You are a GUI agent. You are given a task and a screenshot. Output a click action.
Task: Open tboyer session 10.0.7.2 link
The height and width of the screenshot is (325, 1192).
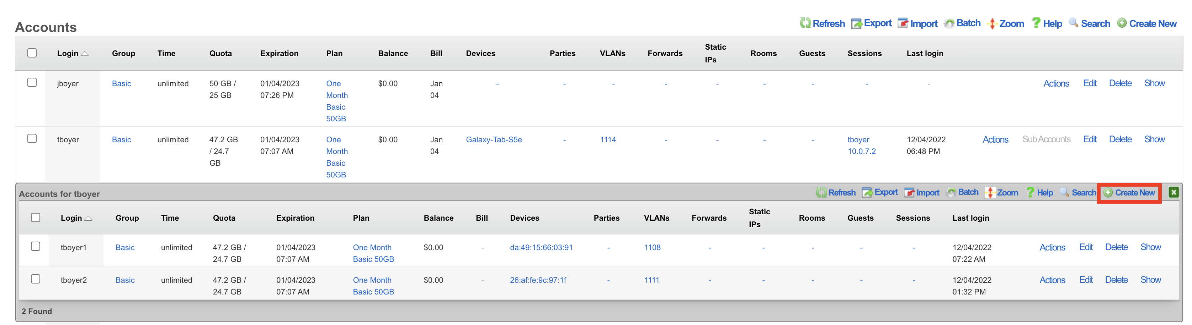861,145
